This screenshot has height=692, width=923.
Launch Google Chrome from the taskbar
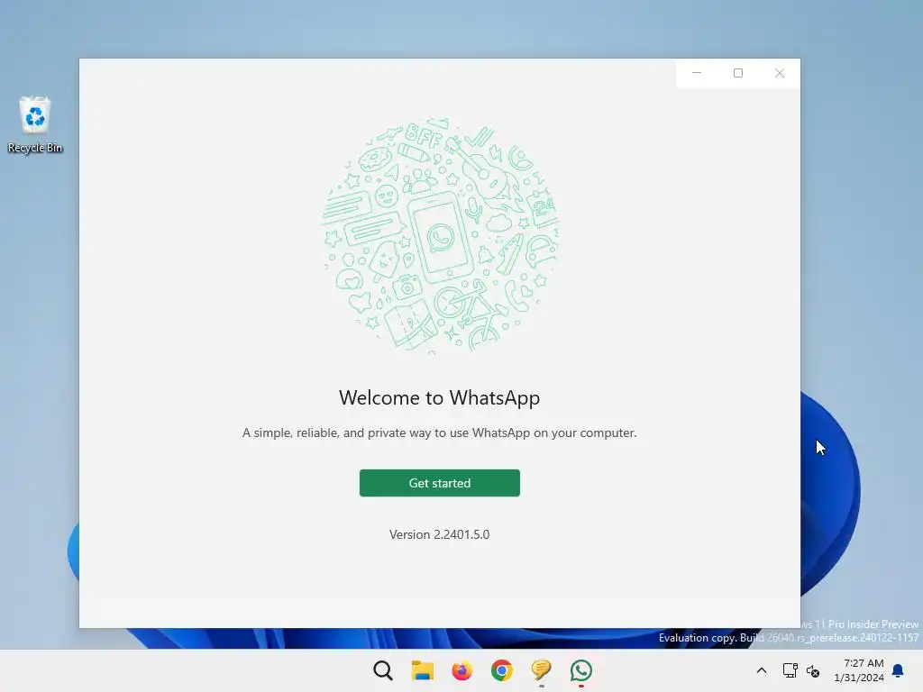[x=501, y=670]
